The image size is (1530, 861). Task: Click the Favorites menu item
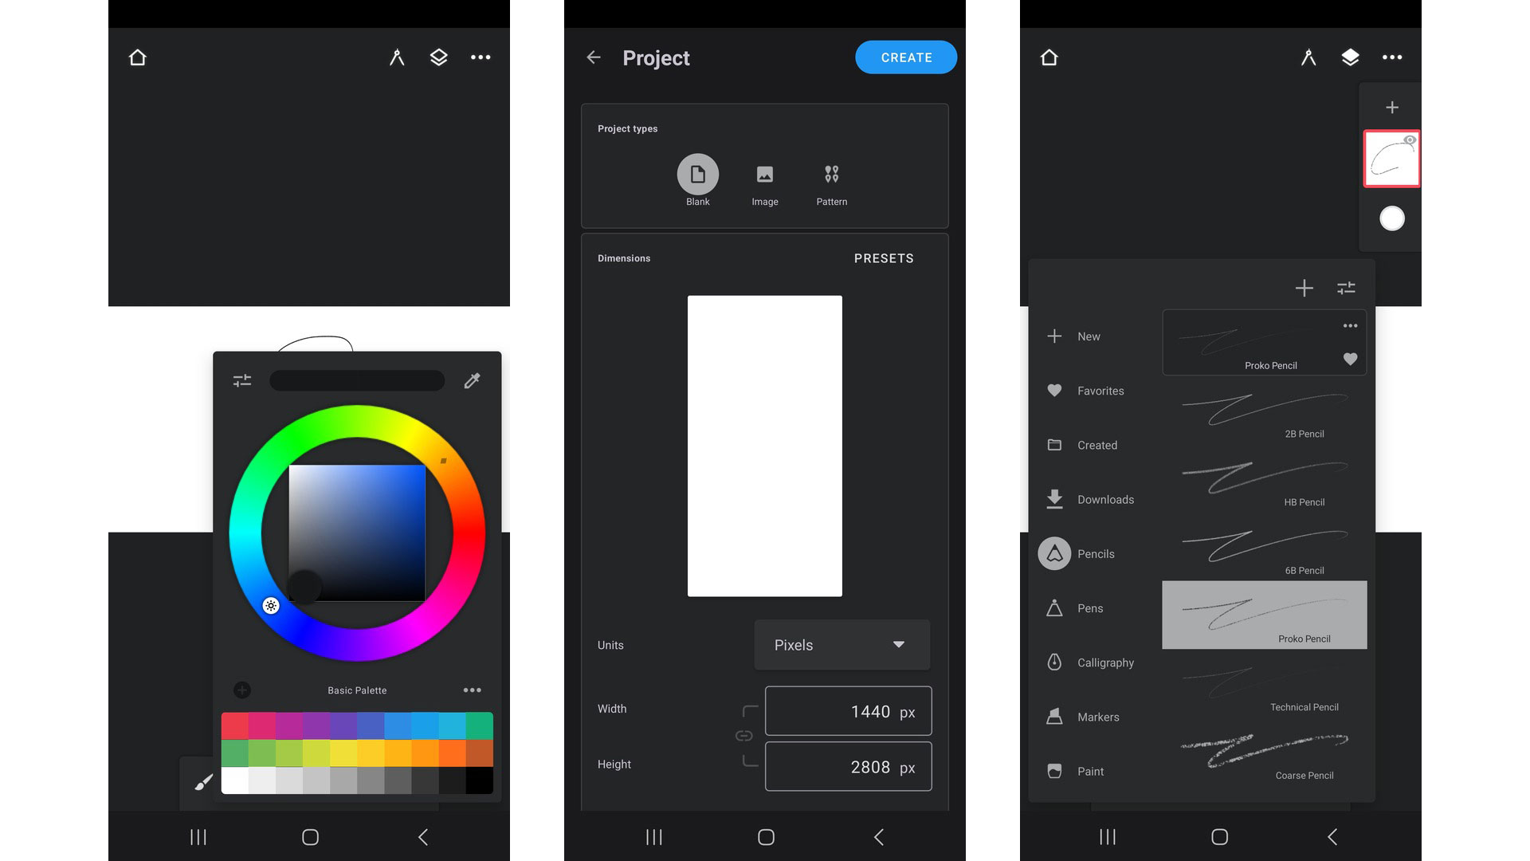click(1100, 390)
